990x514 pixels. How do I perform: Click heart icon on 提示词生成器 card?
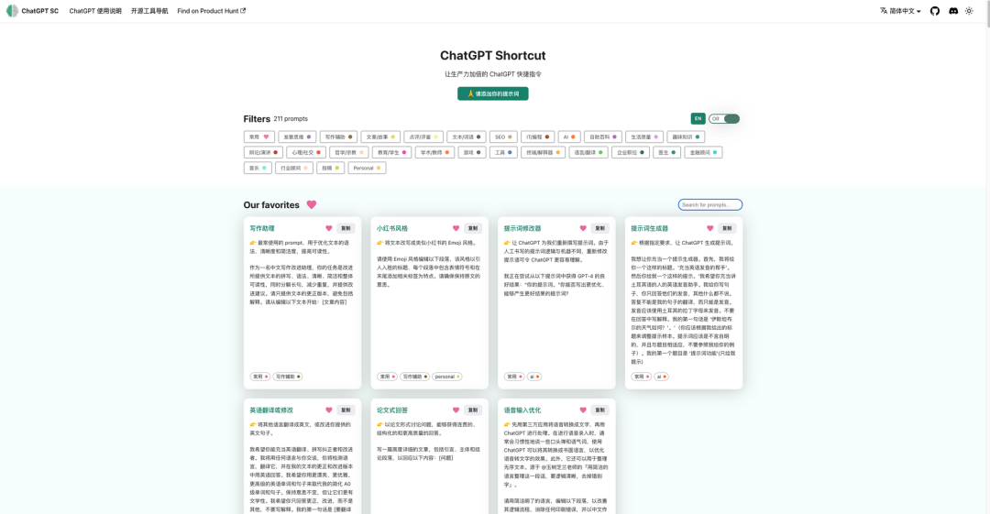[x=709, y=228]
